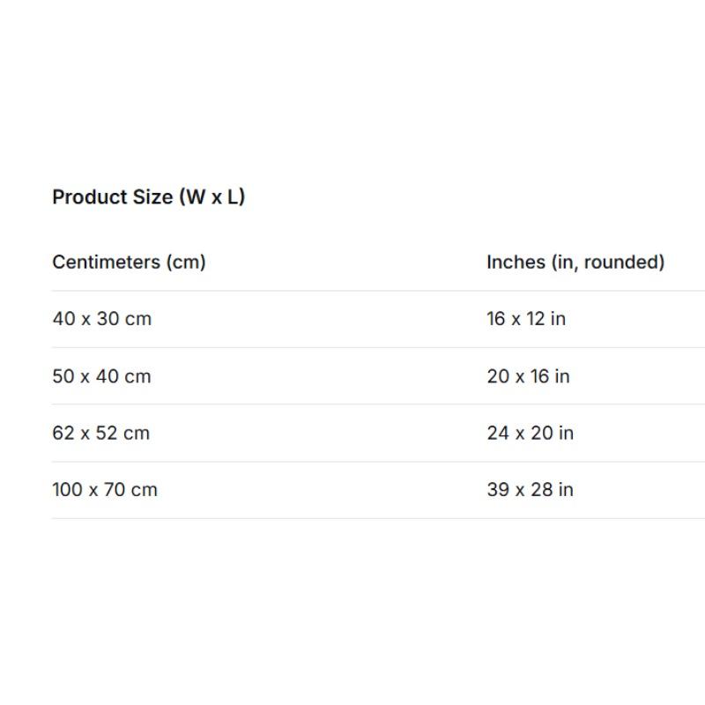Click the 62 x 52 cm cell

(x=100, y=433)
